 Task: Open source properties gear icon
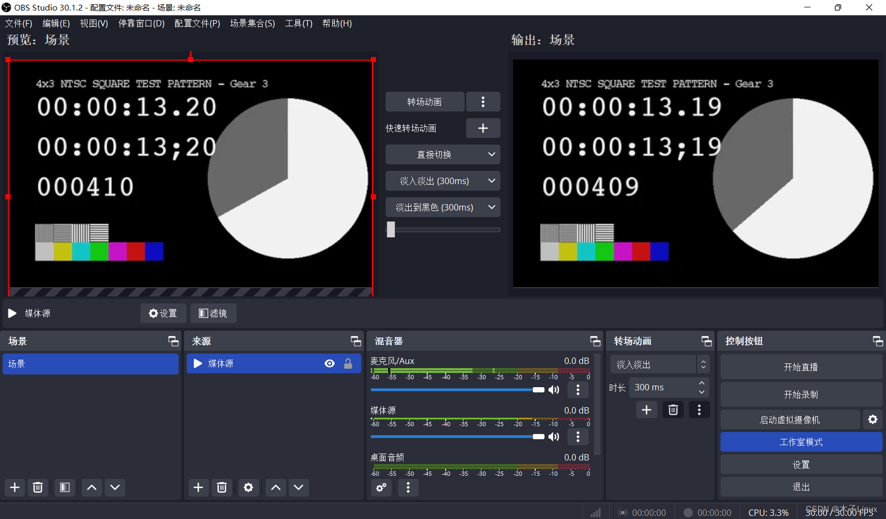coord(248,487)
